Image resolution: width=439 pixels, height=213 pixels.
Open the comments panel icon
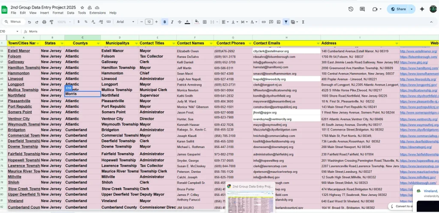click(x=363, y=9)
